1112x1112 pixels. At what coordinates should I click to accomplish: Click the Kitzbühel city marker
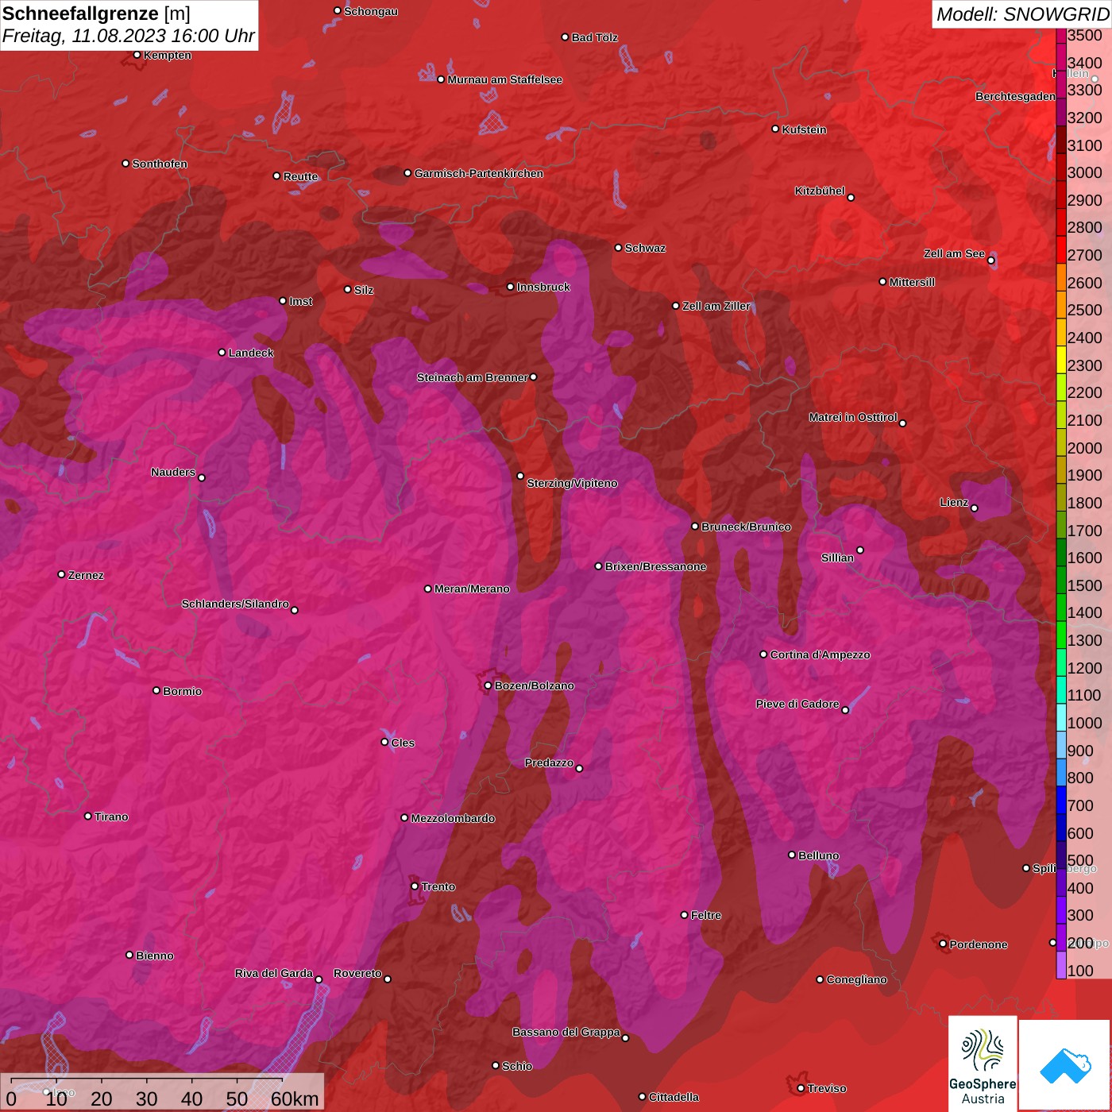(x=851, y=197)
